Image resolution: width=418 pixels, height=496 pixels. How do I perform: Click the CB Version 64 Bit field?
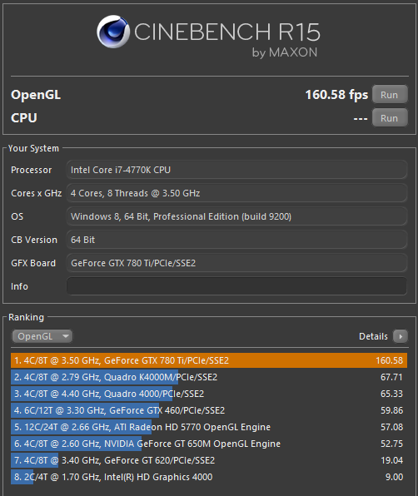tap(236, 240)
